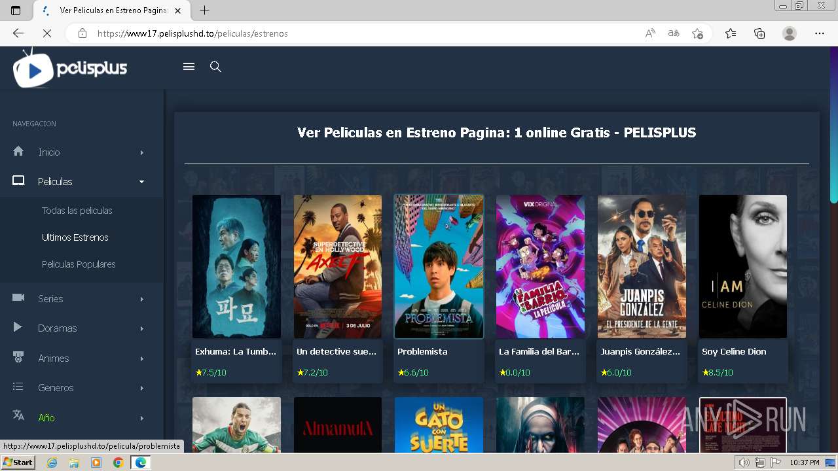Open Edge settings and more menu

820,33
